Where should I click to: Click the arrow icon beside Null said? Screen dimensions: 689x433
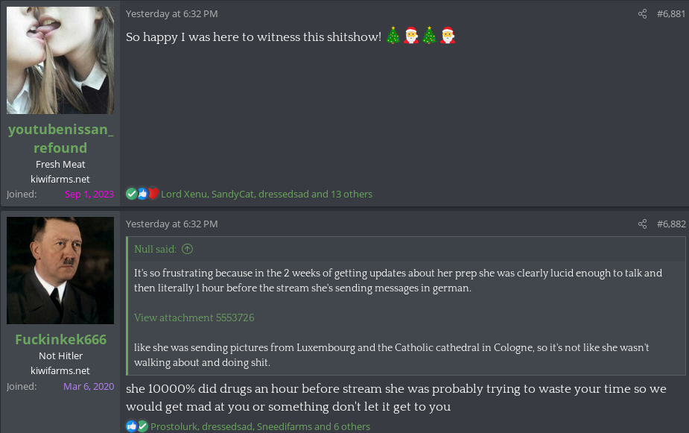[x=187, y=249]
